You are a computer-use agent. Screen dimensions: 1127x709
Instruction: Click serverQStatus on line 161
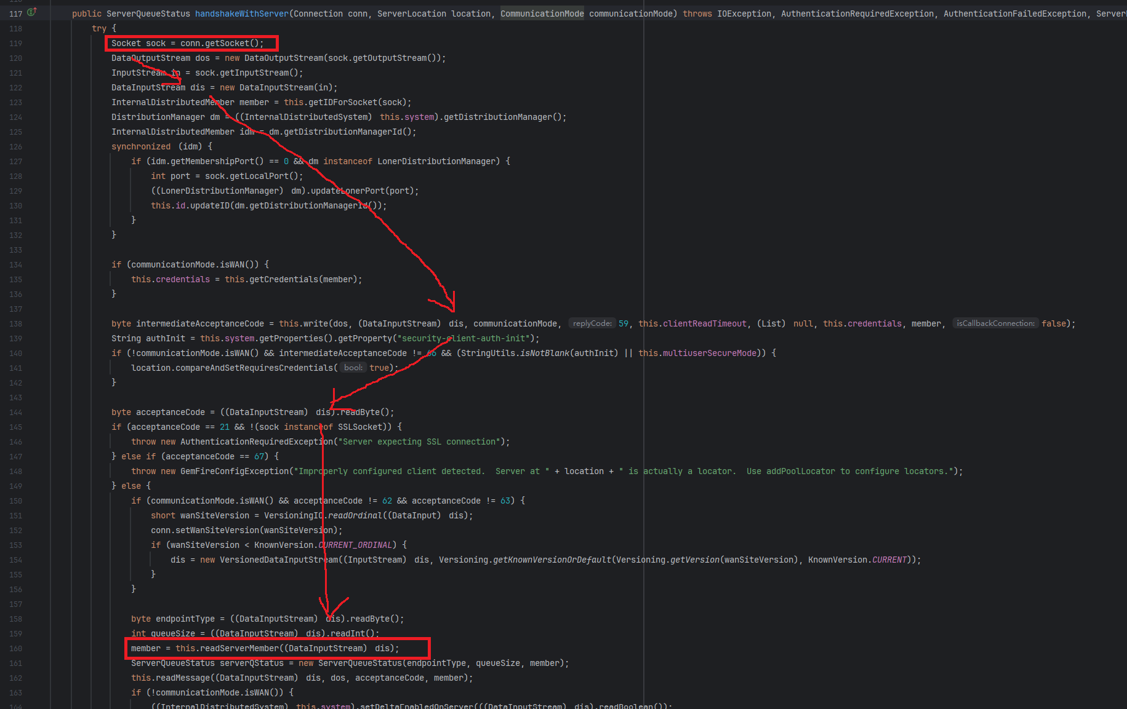252,663
